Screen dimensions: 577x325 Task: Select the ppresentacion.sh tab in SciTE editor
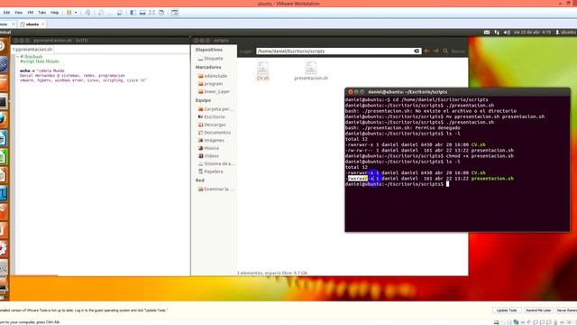[32, 49]
